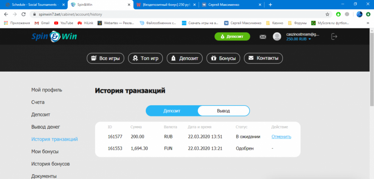Screen dimensions: 374x179
Task: Open Форумы bookmarks folder
Action: pos(298,23)
